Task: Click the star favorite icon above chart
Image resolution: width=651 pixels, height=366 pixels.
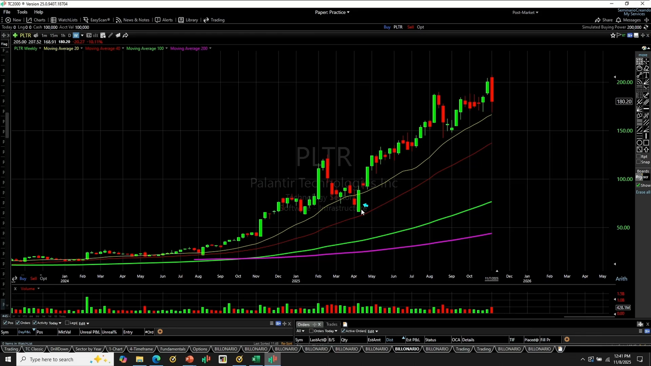Action: [x=613, y=36]
